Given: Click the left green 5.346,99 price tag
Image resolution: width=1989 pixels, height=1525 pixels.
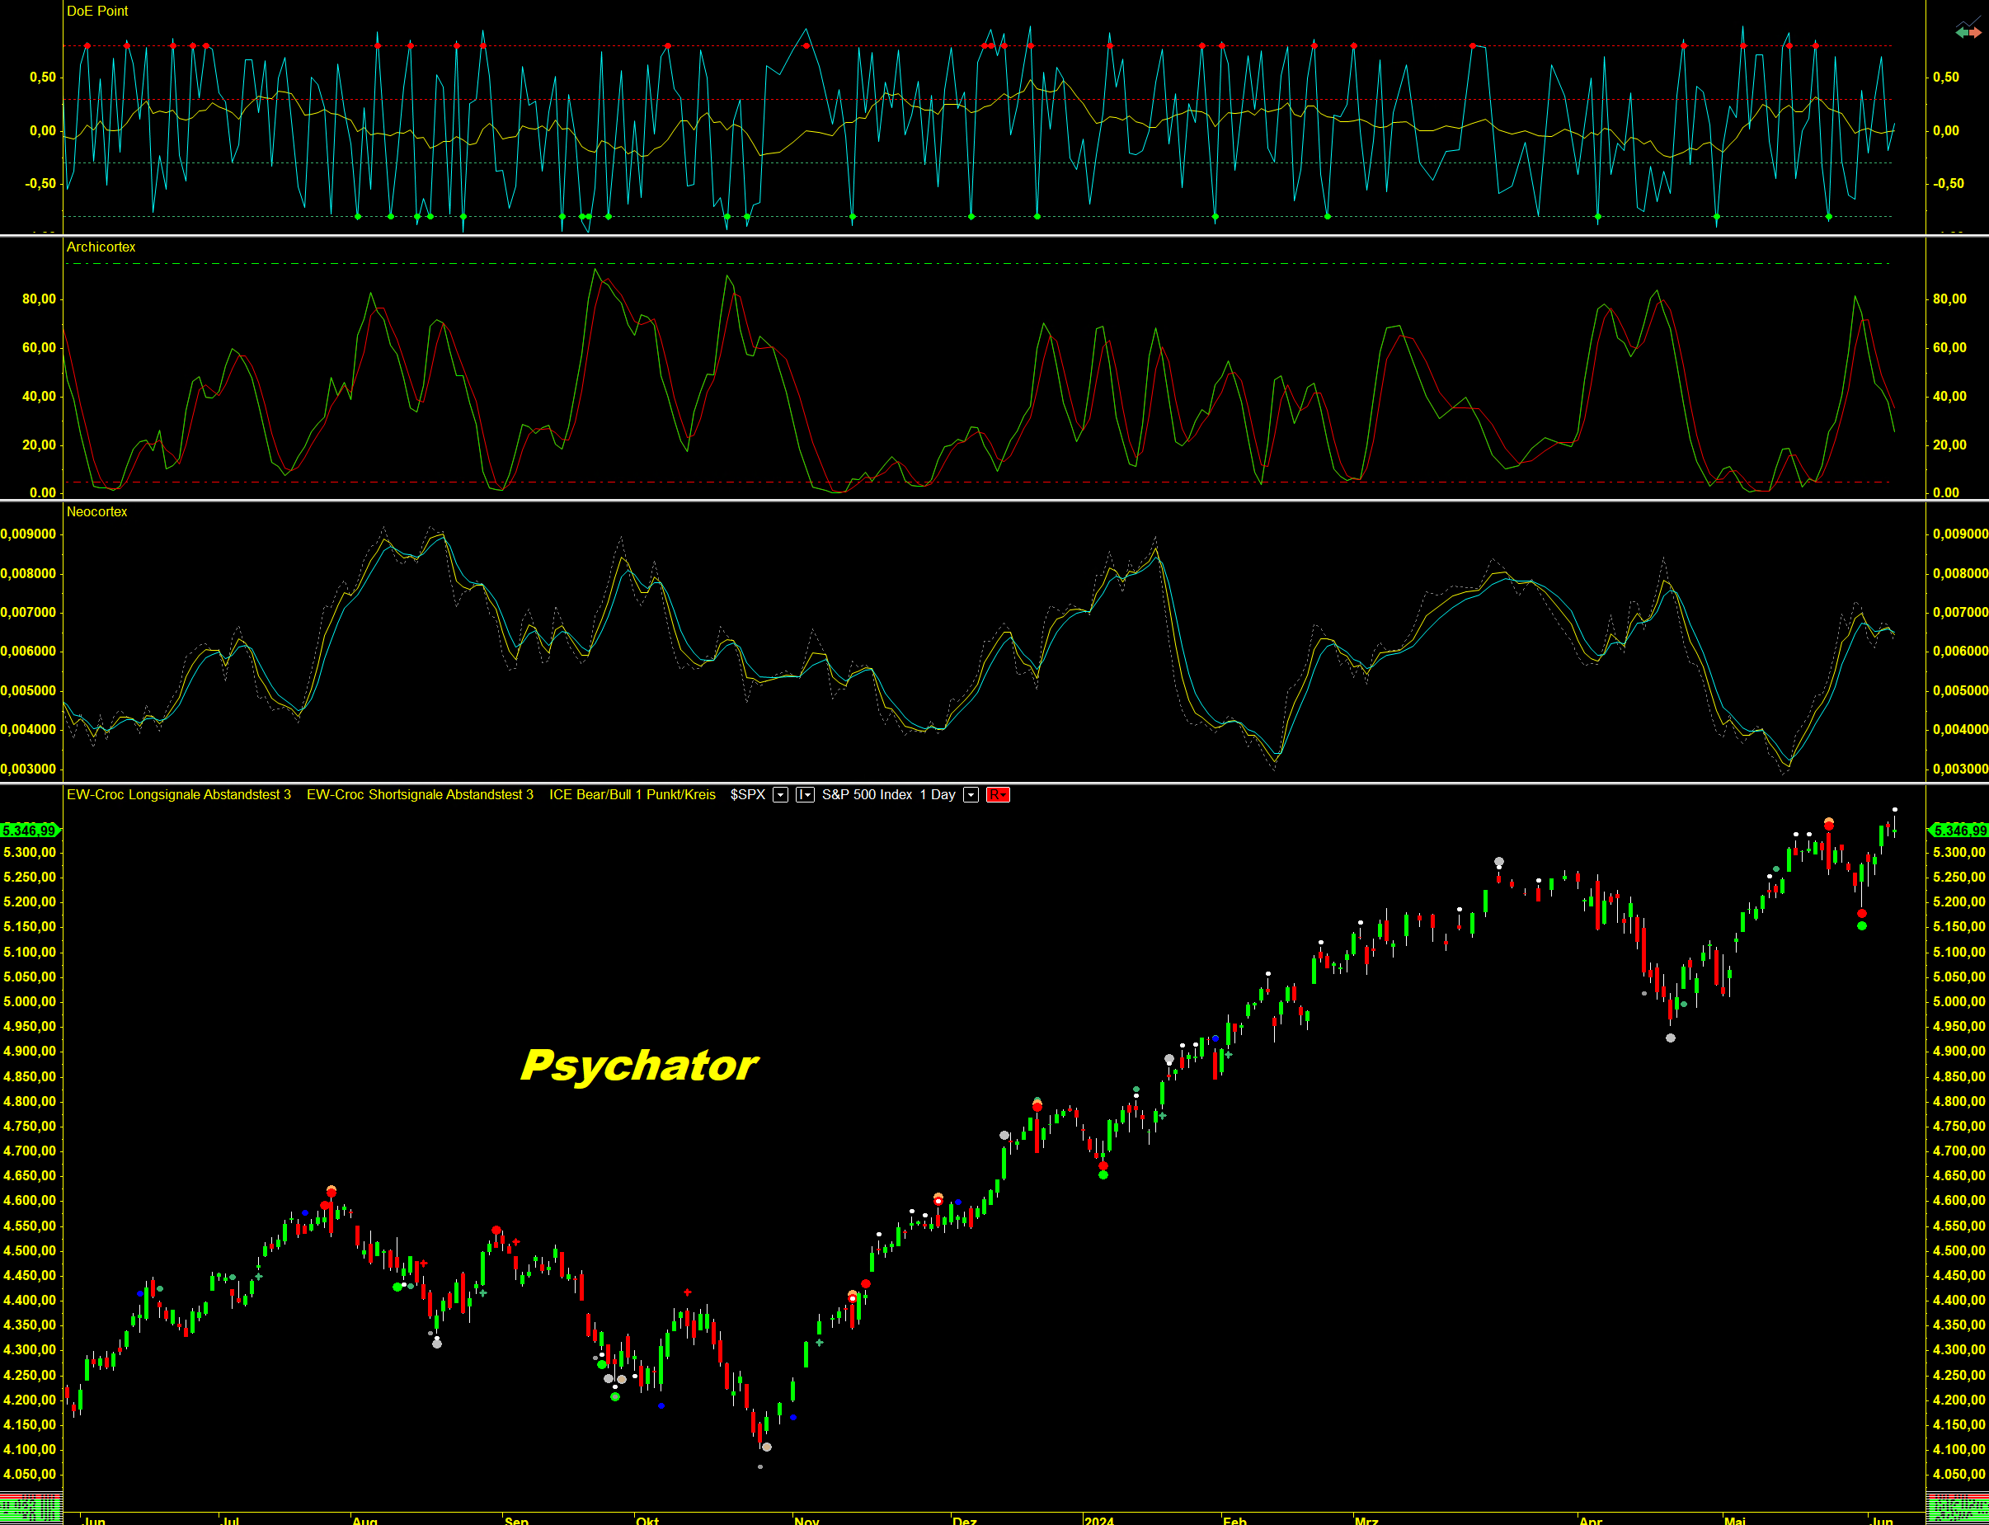Looking at the screenshot, I should coord(30,831).
